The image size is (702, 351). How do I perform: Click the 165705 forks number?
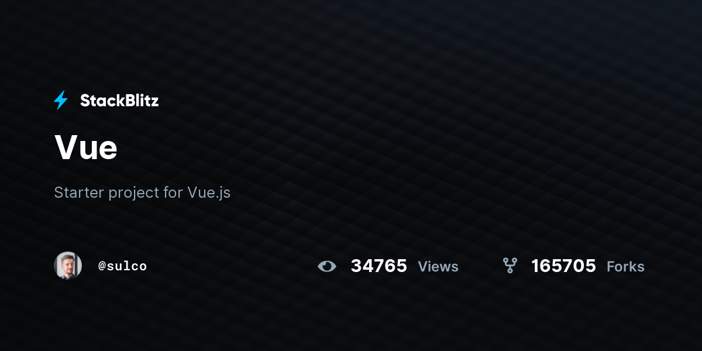[x=563, y=266]
